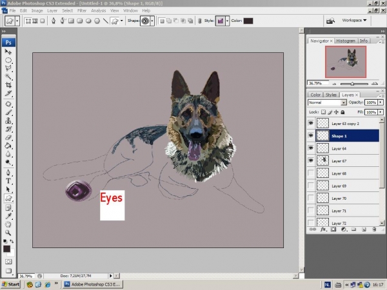Hide Layer 64 visibility eye
Image resolution: width=387 pixels, height=290 pixels.
click(311, 148)
